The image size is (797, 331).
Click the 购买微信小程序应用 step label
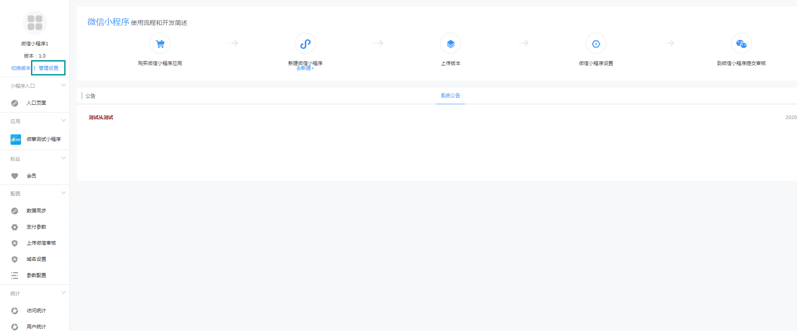[x=160, y=63]
